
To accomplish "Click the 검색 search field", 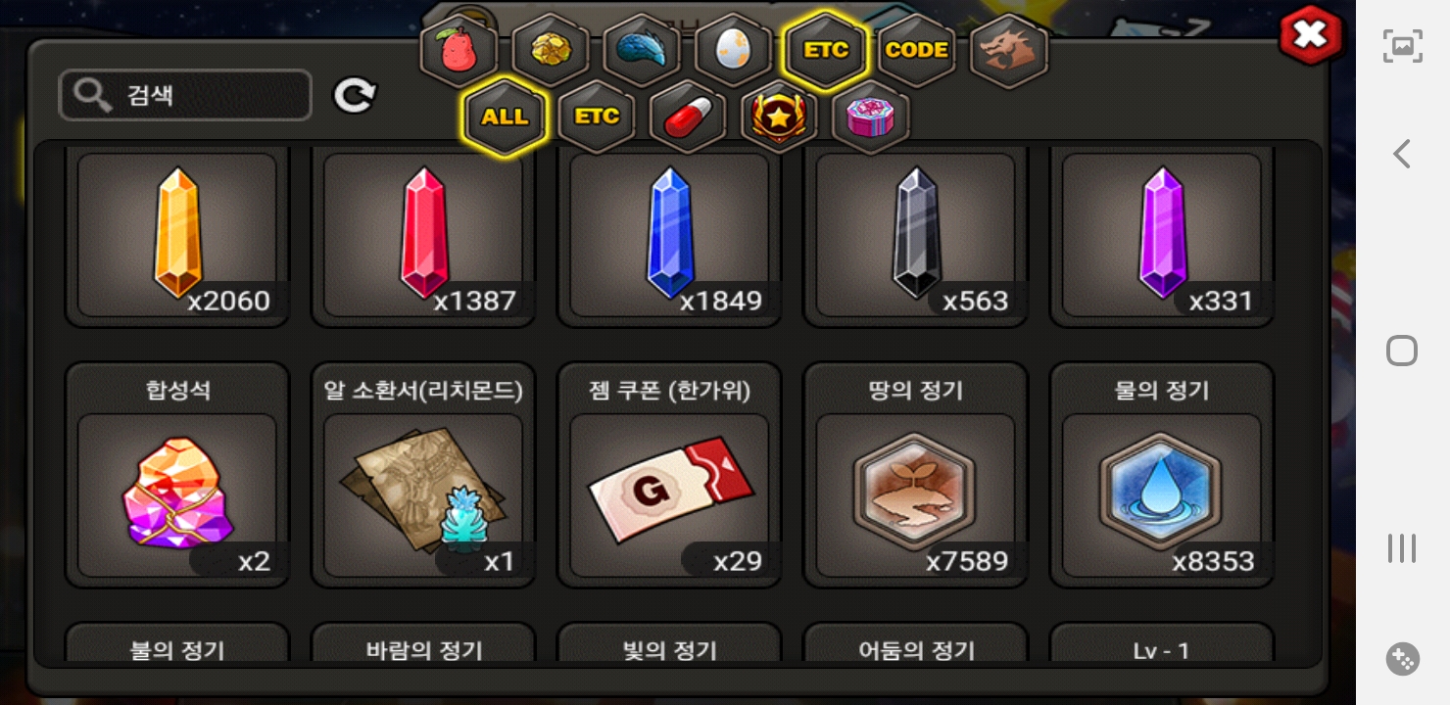I will point(185,95).
